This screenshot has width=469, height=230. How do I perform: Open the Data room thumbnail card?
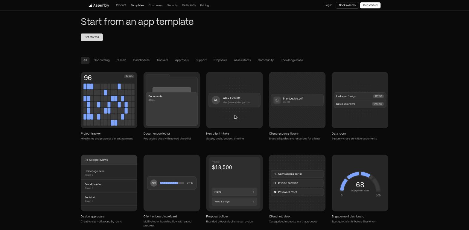(x=360, y=100)
